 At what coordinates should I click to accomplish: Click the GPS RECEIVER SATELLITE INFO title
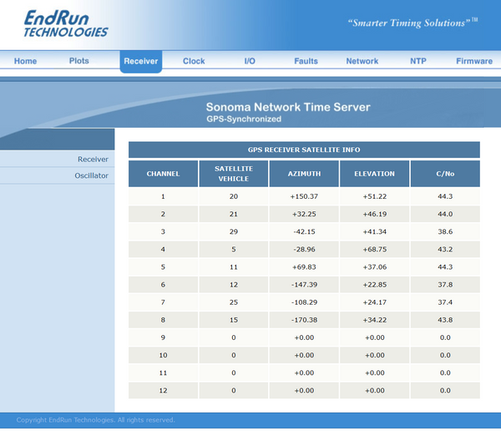coord(304,150)
